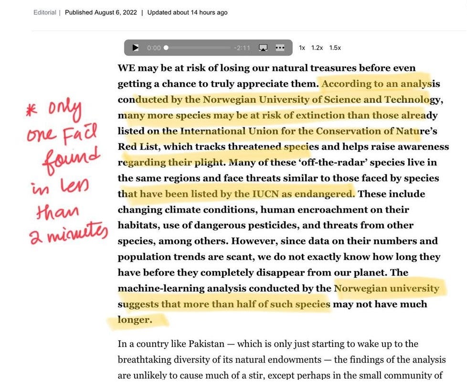
Task: Click the phrase 'Red List' in article
Action: pyautogui.click(x=138, y=146)
